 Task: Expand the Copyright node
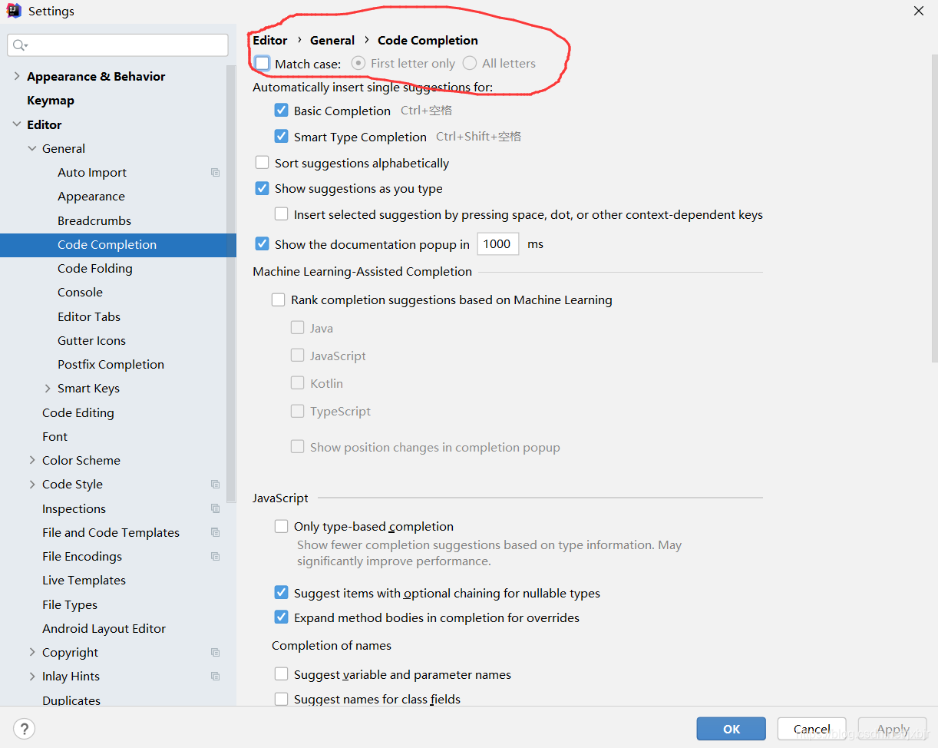point(32,652)
